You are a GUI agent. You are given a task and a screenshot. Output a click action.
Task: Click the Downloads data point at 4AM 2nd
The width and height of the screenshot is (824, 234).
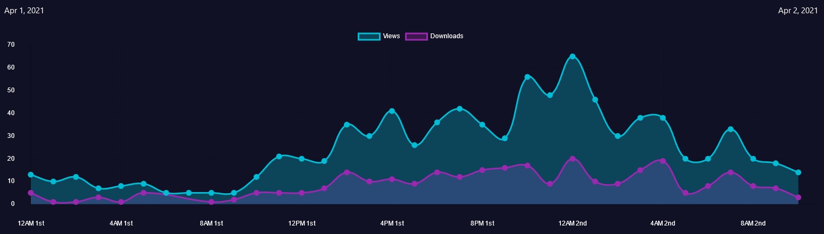pos(663,161)
